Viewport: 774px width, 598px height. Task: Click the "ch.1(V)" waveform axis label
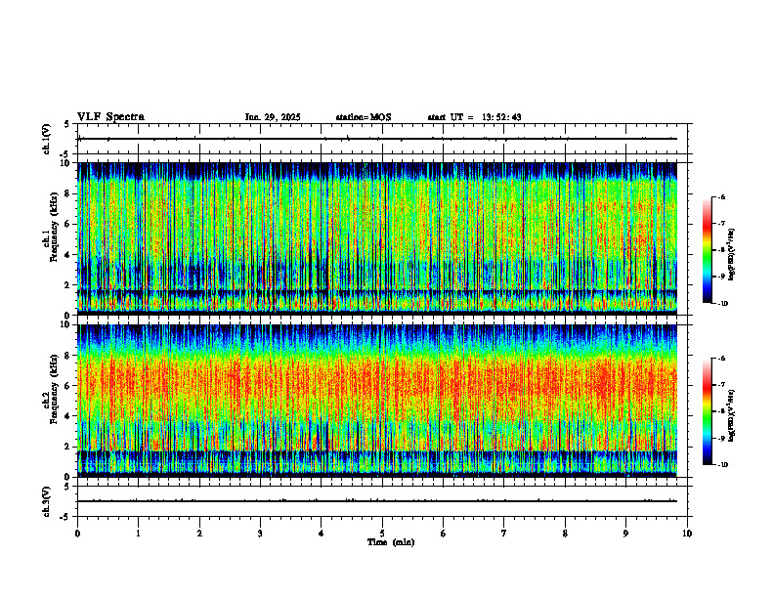(47, 139)
